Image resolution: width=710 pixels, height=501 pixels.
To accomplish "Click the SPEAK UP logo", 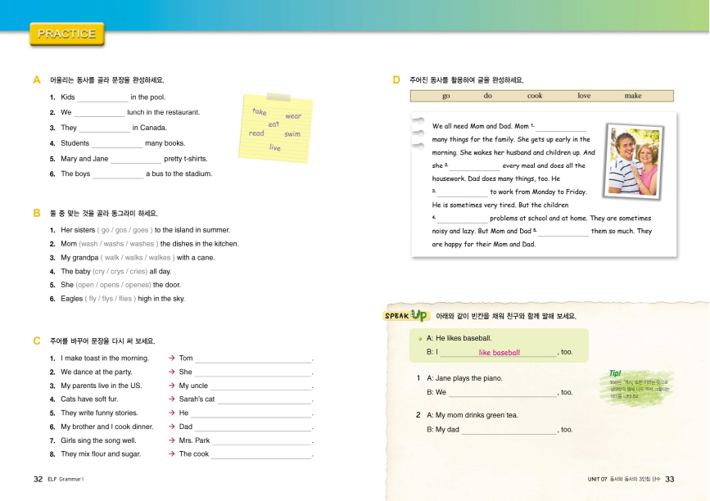I will tap(406, 316).
